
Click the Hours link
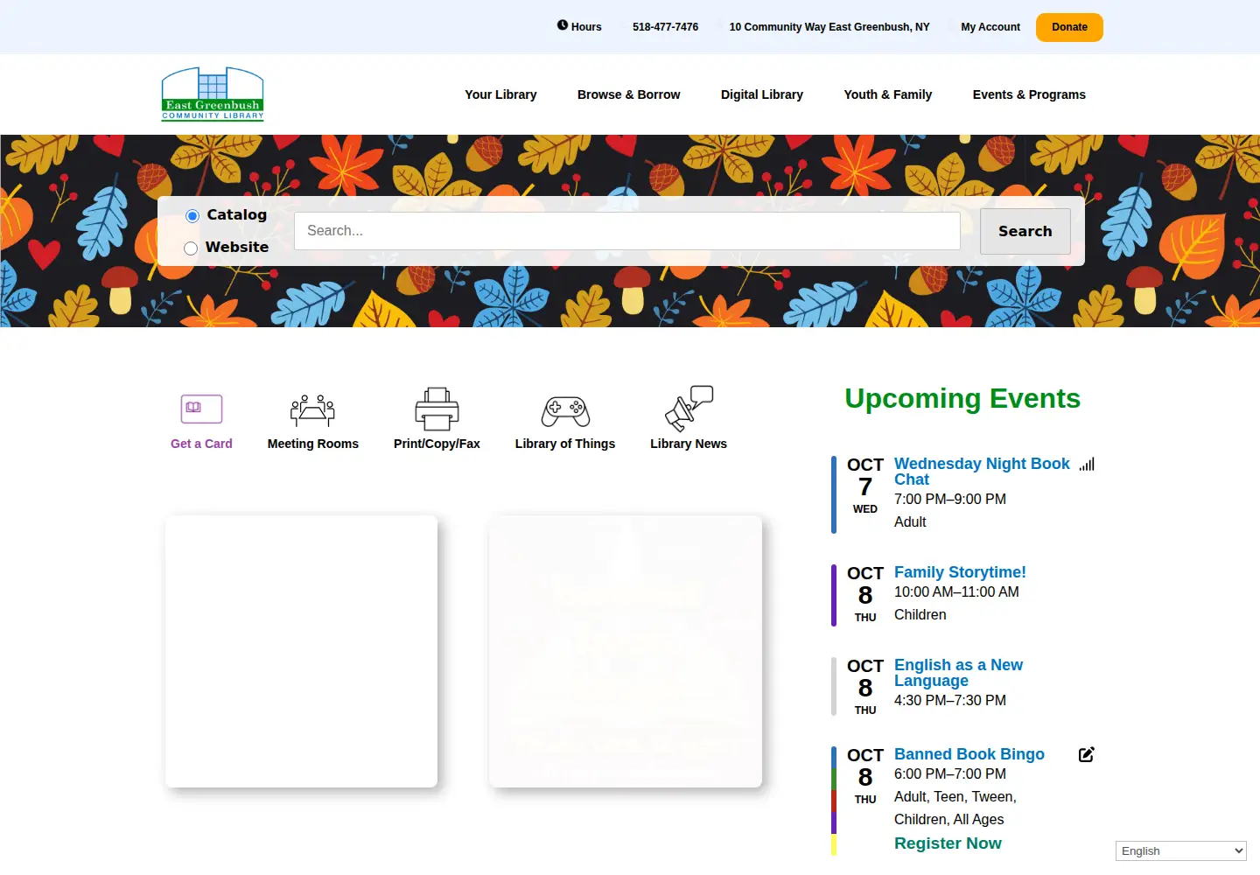(586, 27)
